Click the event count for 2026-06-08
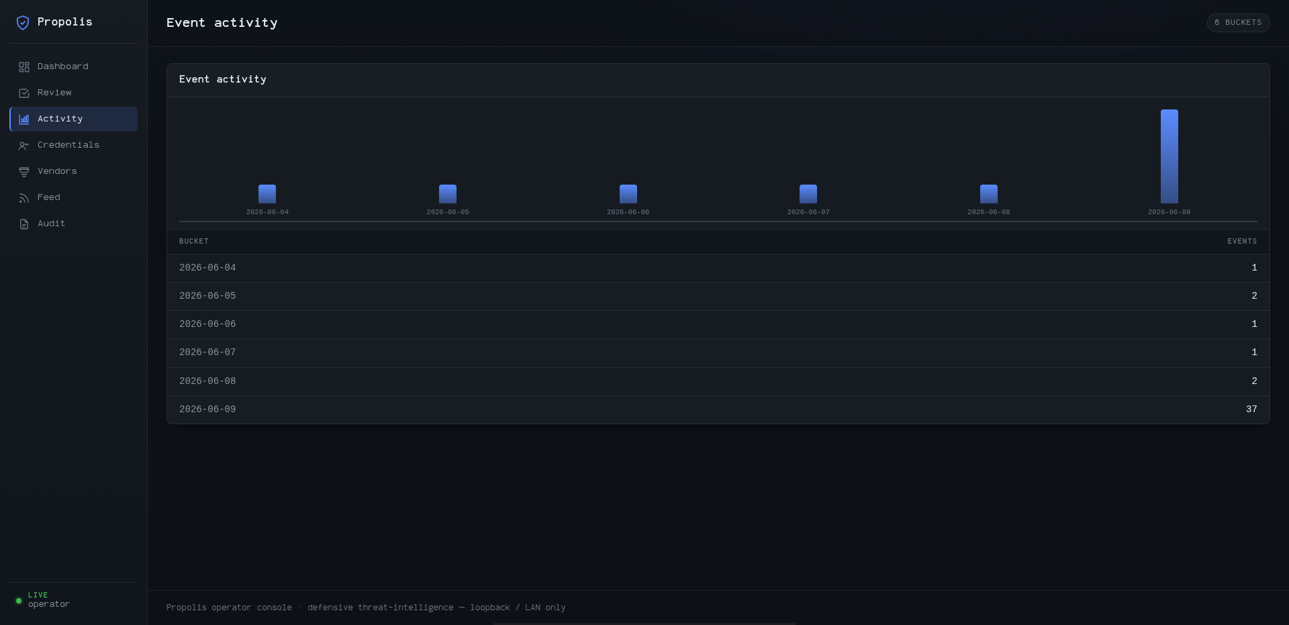This screenshot has width=1289, height=625. [1254, 381]
